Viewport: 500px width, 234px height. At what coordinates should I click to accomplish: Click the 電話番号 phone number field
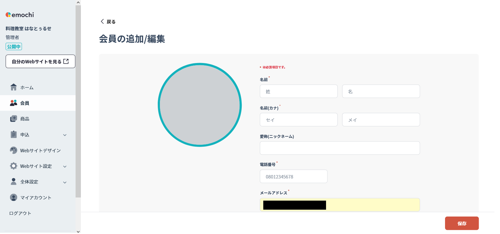tap(294, 176)
